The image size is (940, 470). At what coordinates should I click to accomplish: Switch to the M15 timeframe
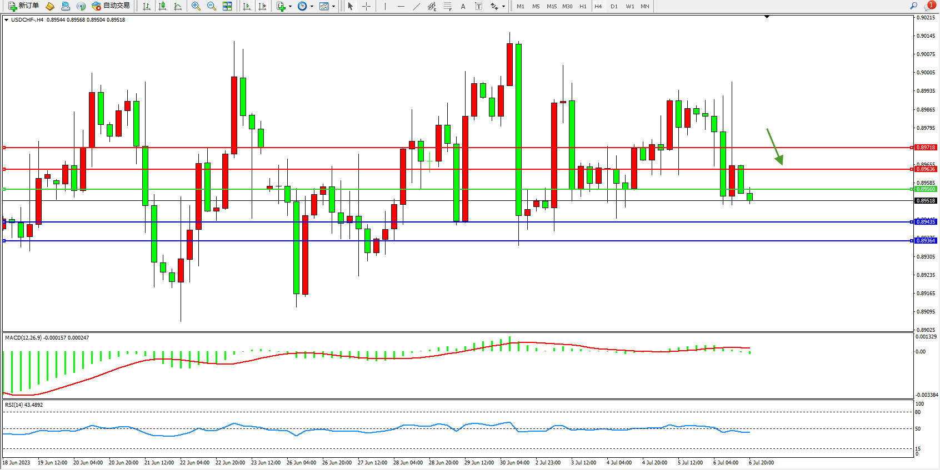pos(551,6)
